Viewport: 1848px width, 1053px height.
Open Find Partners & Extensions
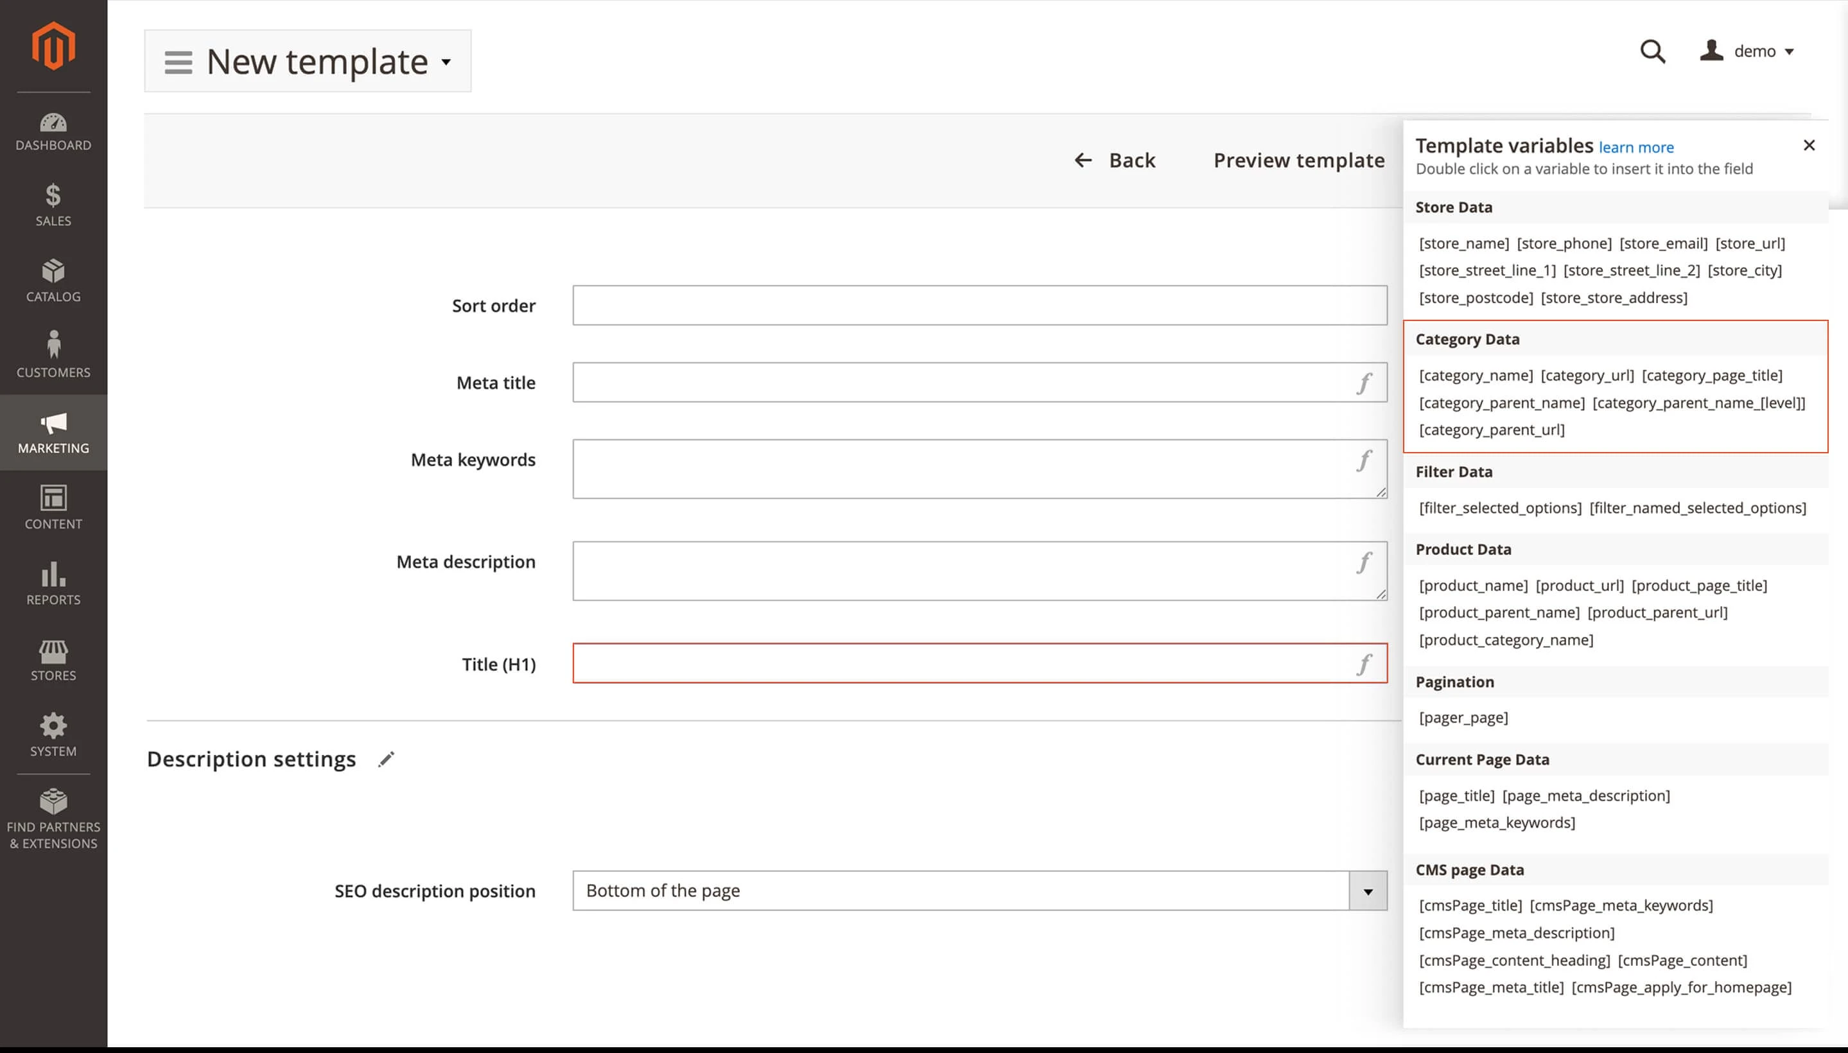click(x=53, y=818)
